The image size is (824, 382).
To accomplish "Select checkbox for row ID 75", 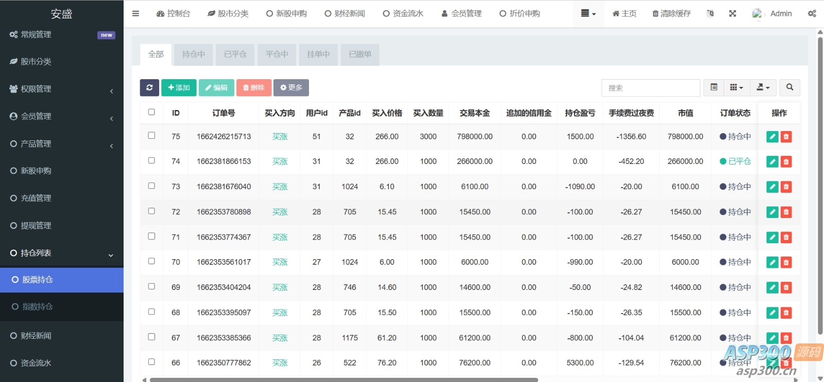I will click(151, 136).
